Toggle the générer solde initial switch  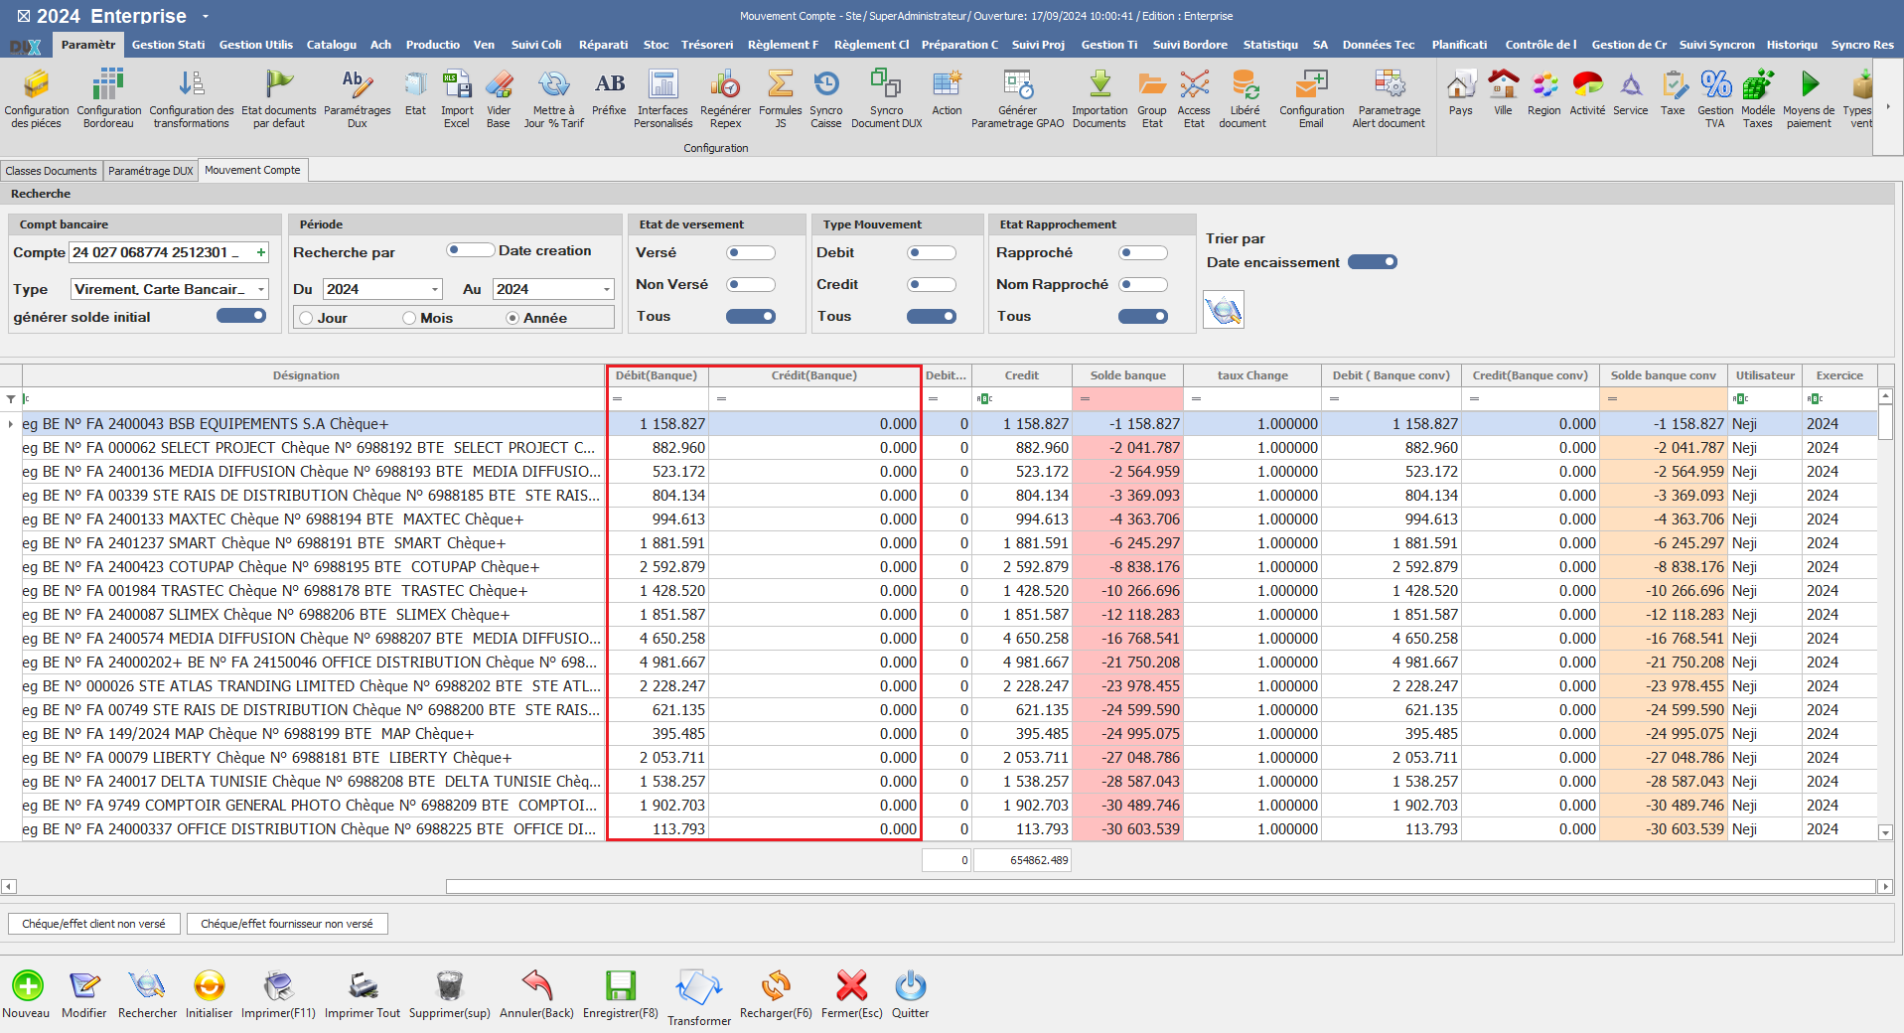241,316
